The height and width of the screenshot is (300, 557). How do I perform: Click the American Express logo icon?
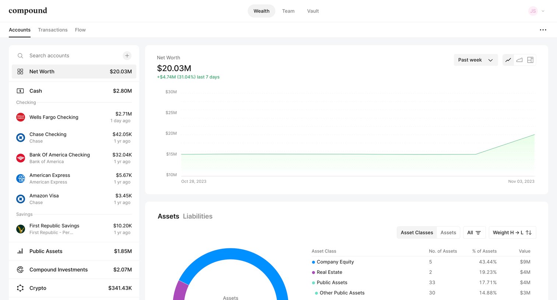21,178
